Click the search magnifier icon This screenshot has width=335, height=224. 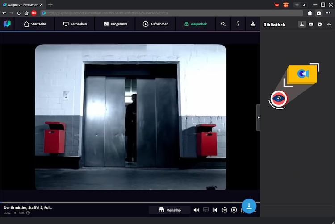coord(223,24)
